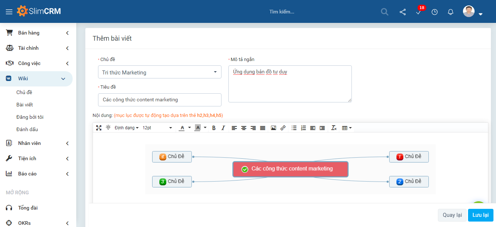The width and height of the screenshot is (496, 227).
Task: Open the 12pt font size dropdown
Action: point(157,128)
